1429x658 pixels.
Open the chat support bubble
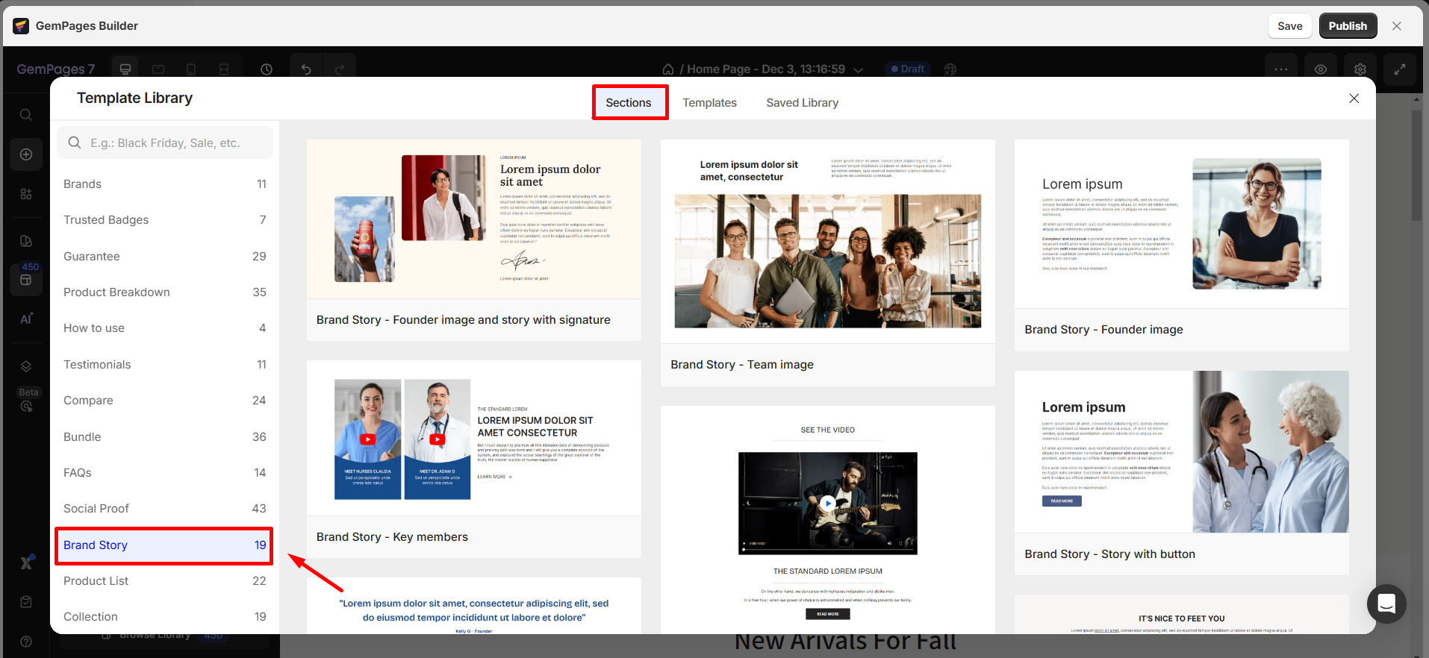tap(1386, 604)
